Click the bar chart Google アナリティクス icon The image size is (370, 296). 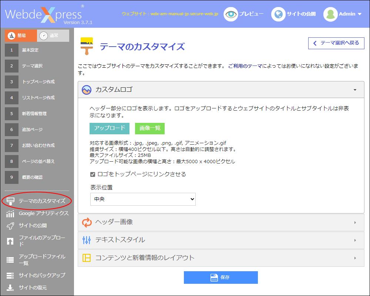(x=10, y=213)
